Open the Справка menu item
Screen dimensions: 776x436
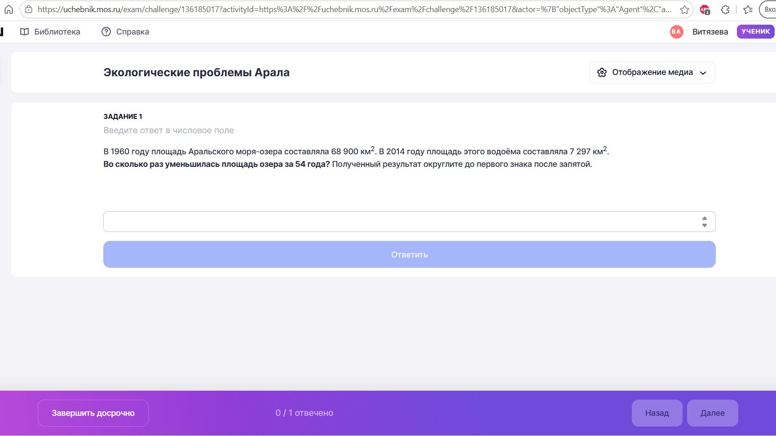point(125,31)
